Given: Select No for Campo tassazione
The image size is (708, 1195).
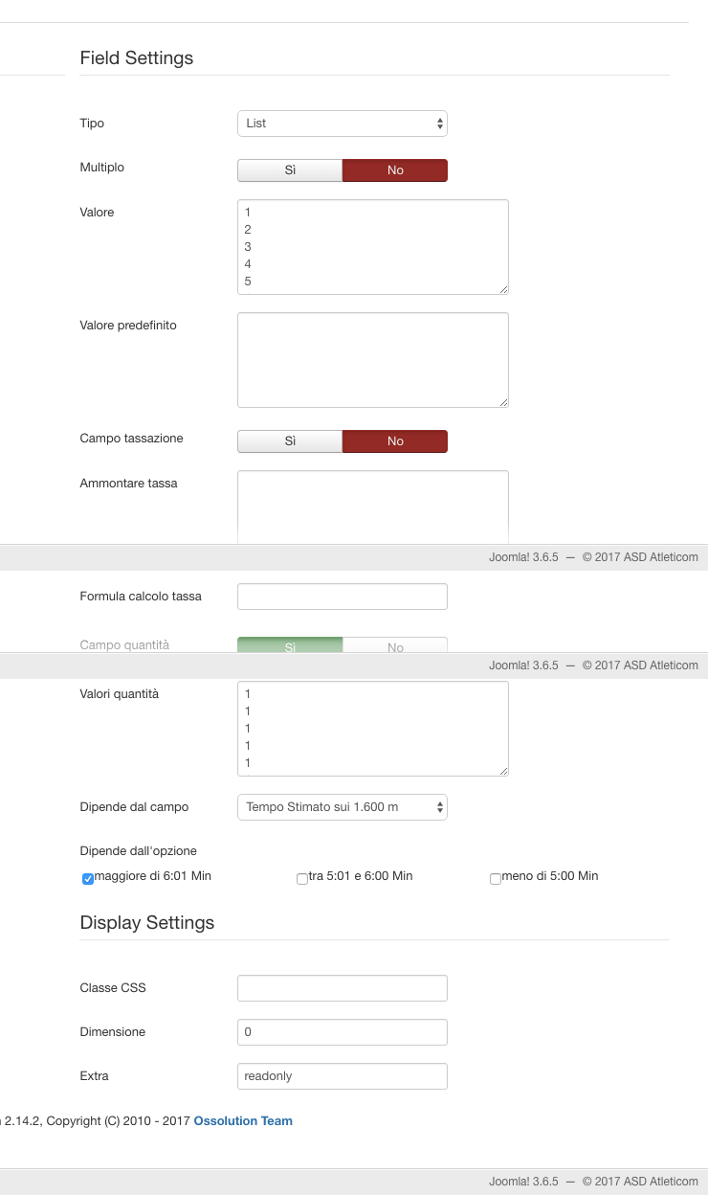Looking at the screenshot, I should (394, 441).
